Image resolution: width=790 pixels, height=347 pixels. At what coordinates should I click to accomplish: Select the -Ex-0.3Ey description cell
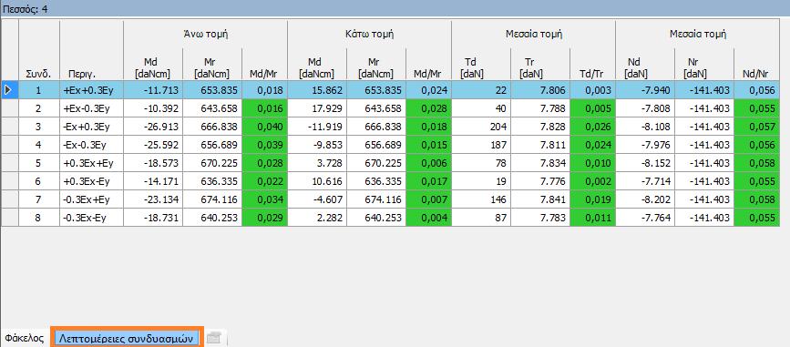pos(91,145)
